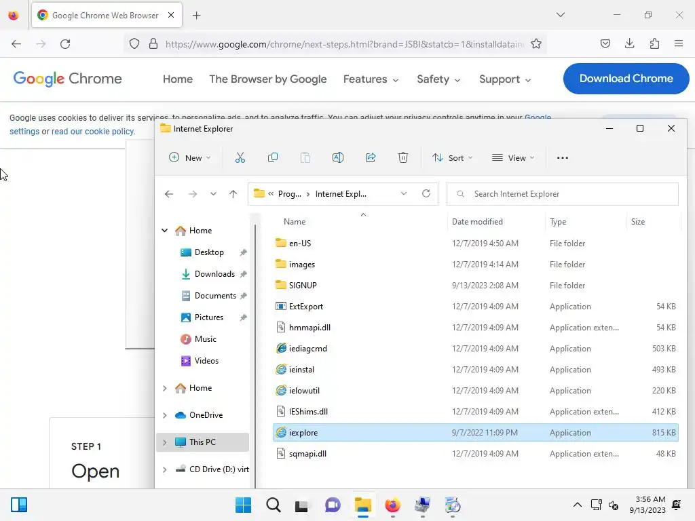The height and width of the screenshot is (521, 695).
Task: Open the Features menu on Chrome site
Action: tap(371, 79)
